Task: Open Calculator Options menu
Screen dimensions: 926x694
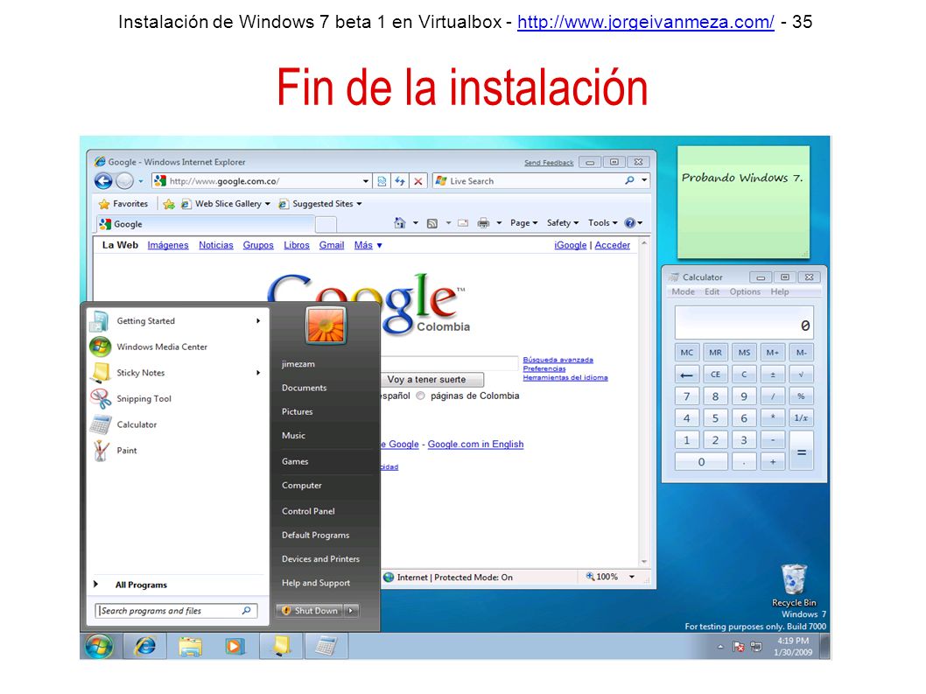Action: point(745,291)
